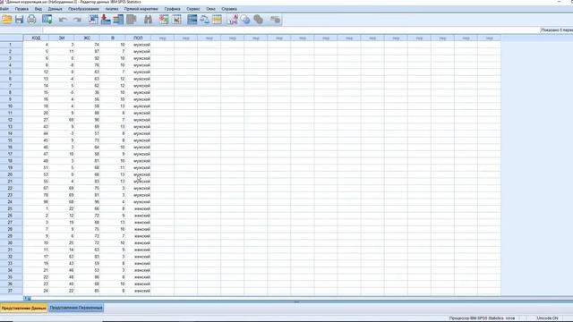Click the Go to Case icon
The image size is (573, 322).
[x=93, y=20]
